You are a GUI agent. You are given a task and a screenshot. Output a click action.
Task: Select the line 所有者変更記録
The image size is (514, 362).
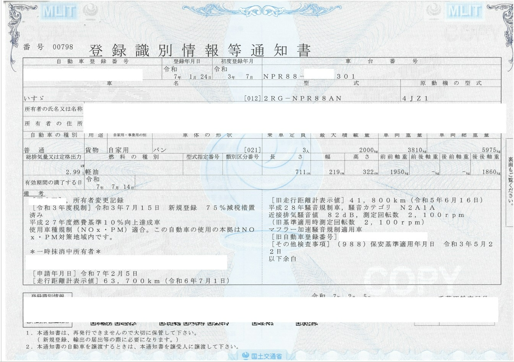(x=98, y=200)
